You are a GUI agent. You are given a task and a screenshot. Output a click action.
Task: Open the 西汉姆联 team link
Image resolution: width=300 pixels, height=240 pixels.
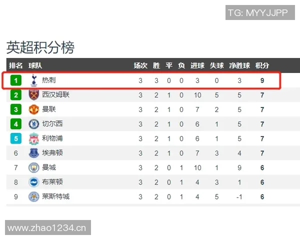[56, 95]
